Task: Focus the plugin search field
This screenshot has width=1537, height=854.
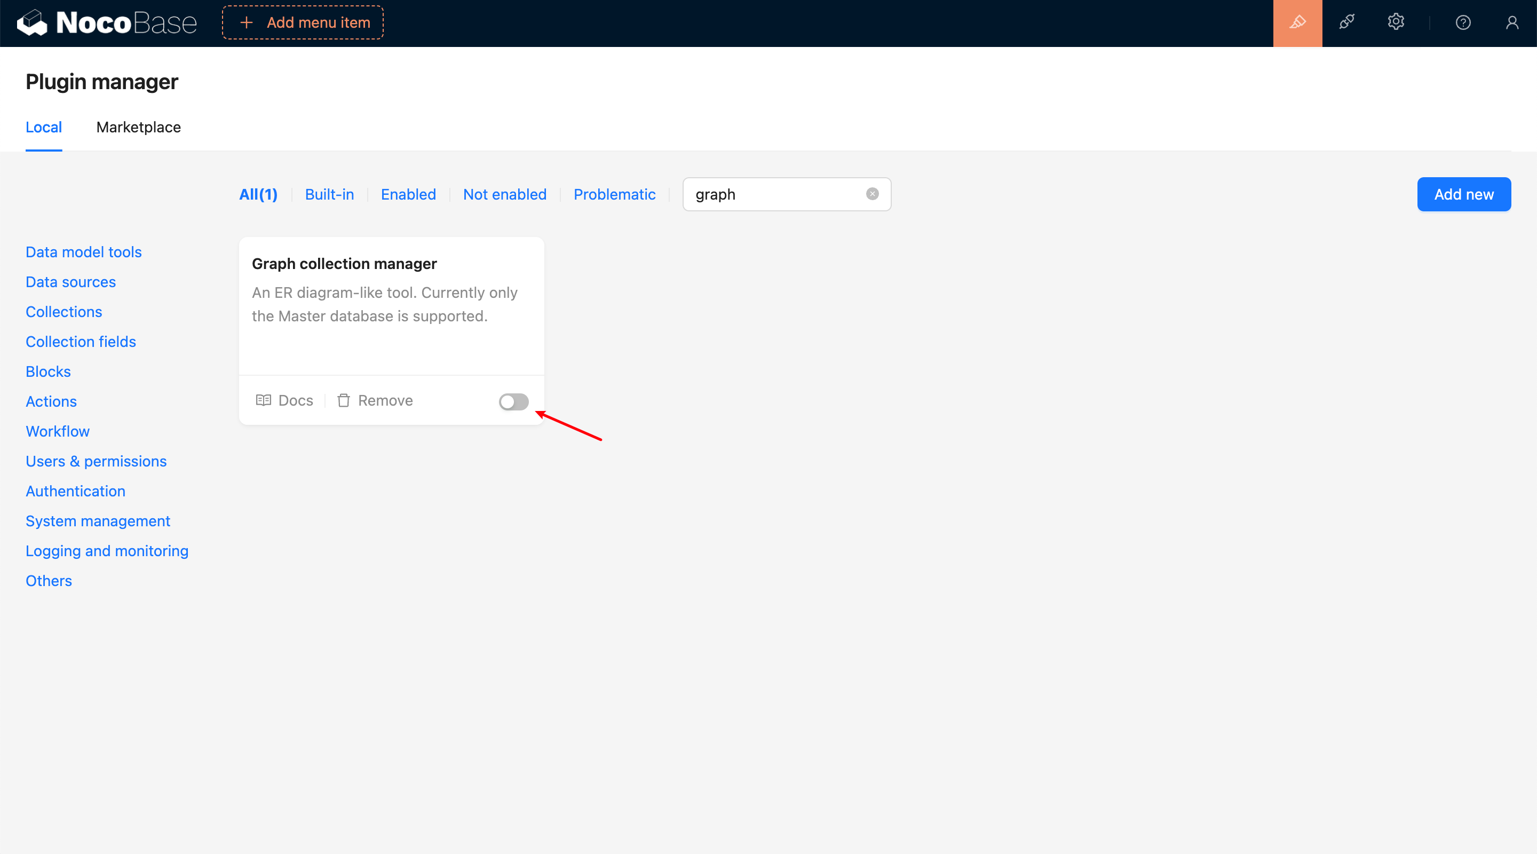Action: tap(775, 195)
